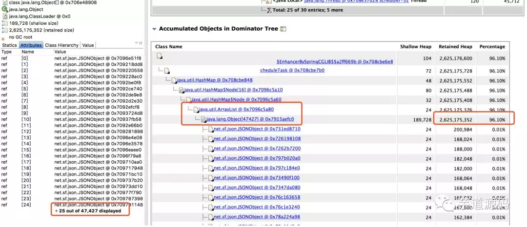Switch to the Statics tab

coord(9,45)
